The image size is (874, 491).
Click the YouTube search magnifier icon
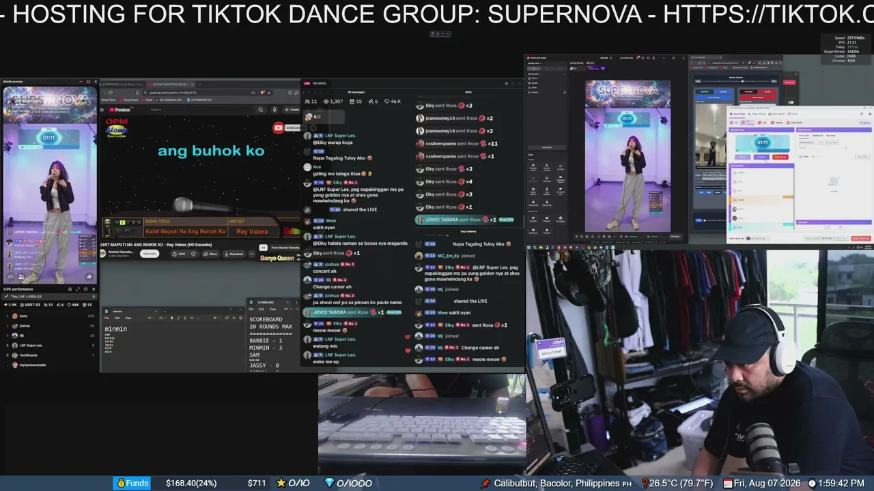click(260, 109)
